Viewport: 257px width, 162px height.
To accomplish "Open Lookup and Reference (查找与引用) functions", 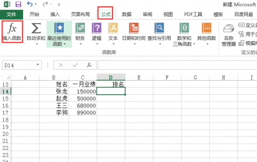I will pos(159,28).
